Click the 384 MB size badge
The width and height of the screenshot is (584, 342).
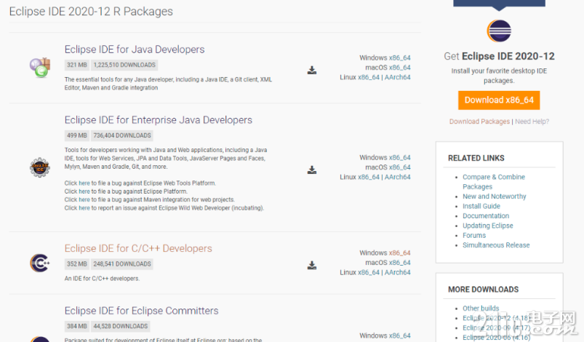click(x=76, y=326)
